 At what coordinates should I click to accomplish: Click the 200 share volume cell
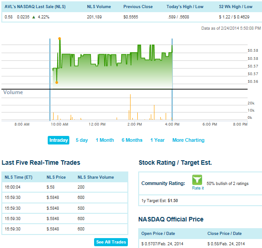pyautogui.click(x=81, y=187)
